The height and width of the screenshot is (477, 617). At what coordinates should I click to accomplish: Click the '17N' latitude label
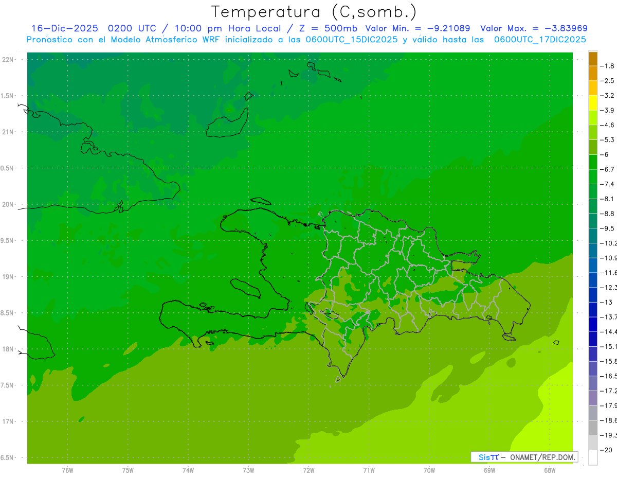point(9,421)
